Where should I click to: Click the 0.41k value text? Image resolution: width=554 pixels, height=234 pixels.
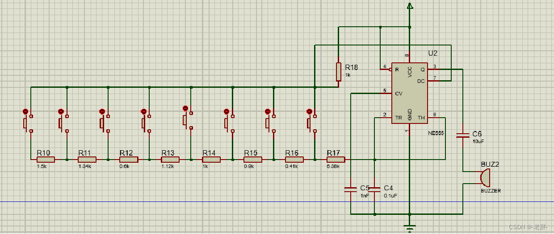(292, 166)
